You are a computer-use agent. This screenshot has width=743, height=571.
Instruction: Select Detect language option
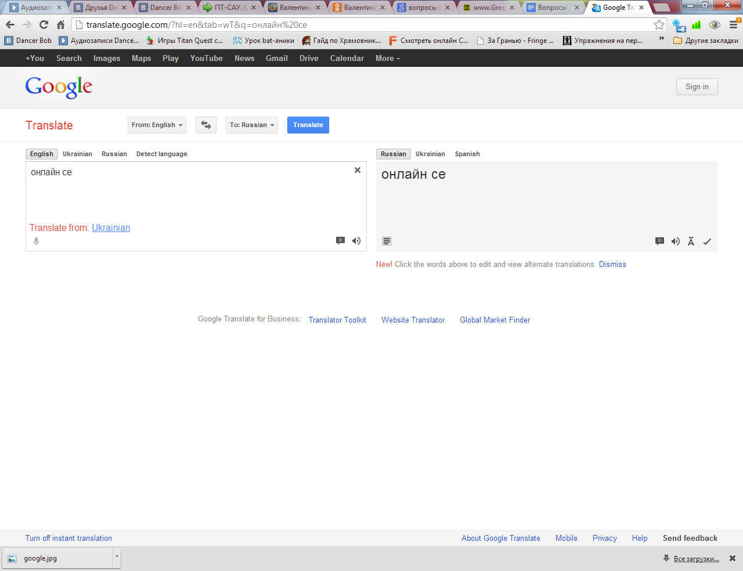click(161, 154)
